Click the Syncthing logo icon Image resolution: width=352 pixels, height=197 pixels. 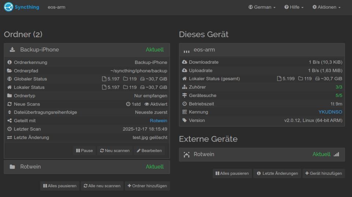tap(8, 7)
